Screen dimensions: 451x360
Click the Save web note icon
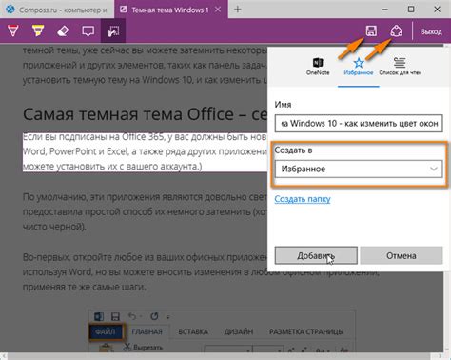coord(371,31)
